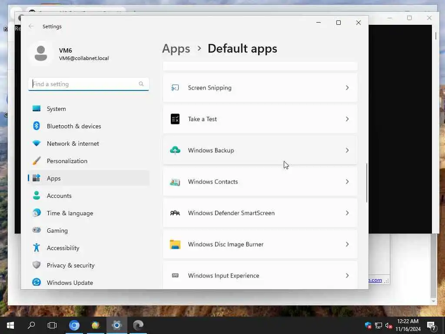Click the Bluetooth icon in sidebar
Viewport: 445px width, 334px height.
point(37,126)
